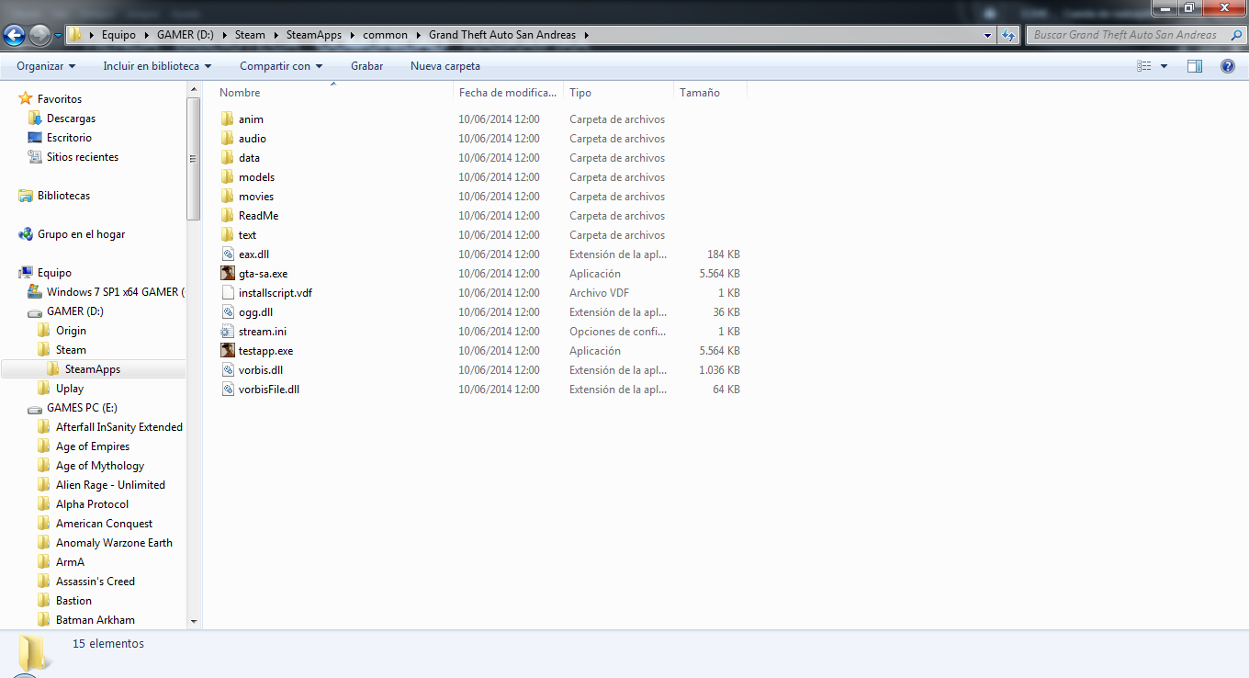The height and width of the screenshot is (678, 1249).
Task: Click the common segment in address bar
Action: click(385, 35)
